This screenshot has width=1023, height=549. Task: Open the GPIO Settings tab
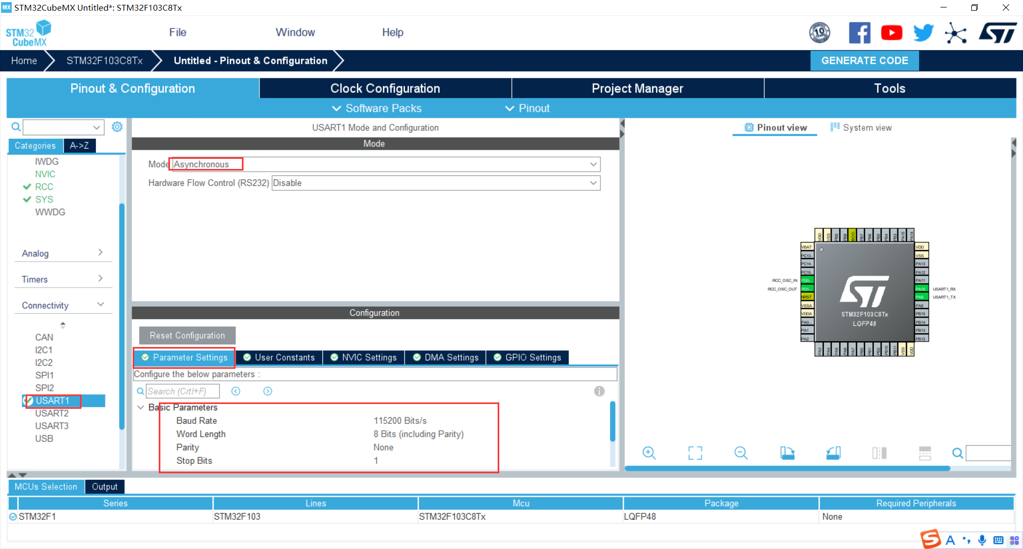pos(527,358)
